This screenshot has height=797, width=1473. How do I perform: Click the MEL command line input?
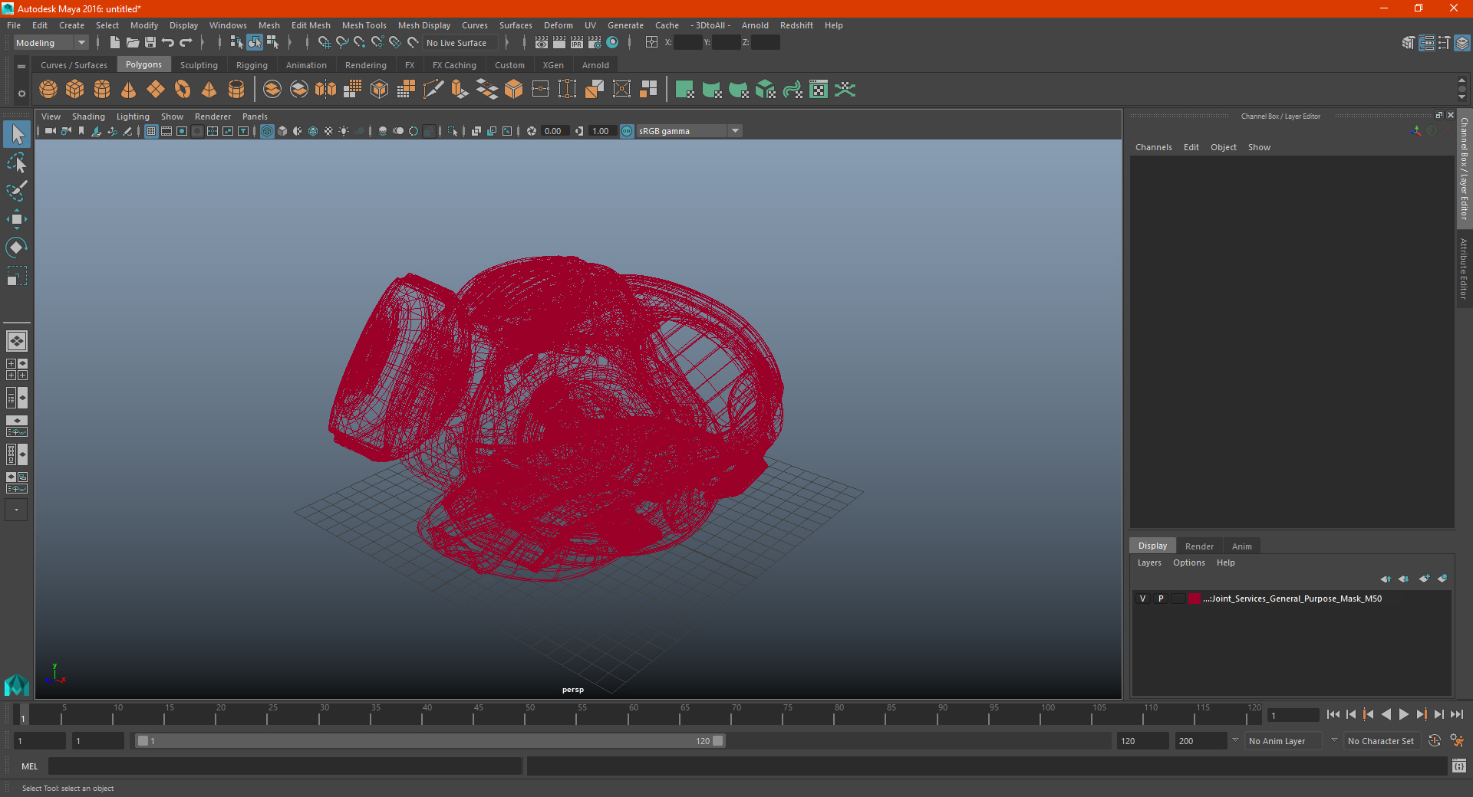point(285,766)
